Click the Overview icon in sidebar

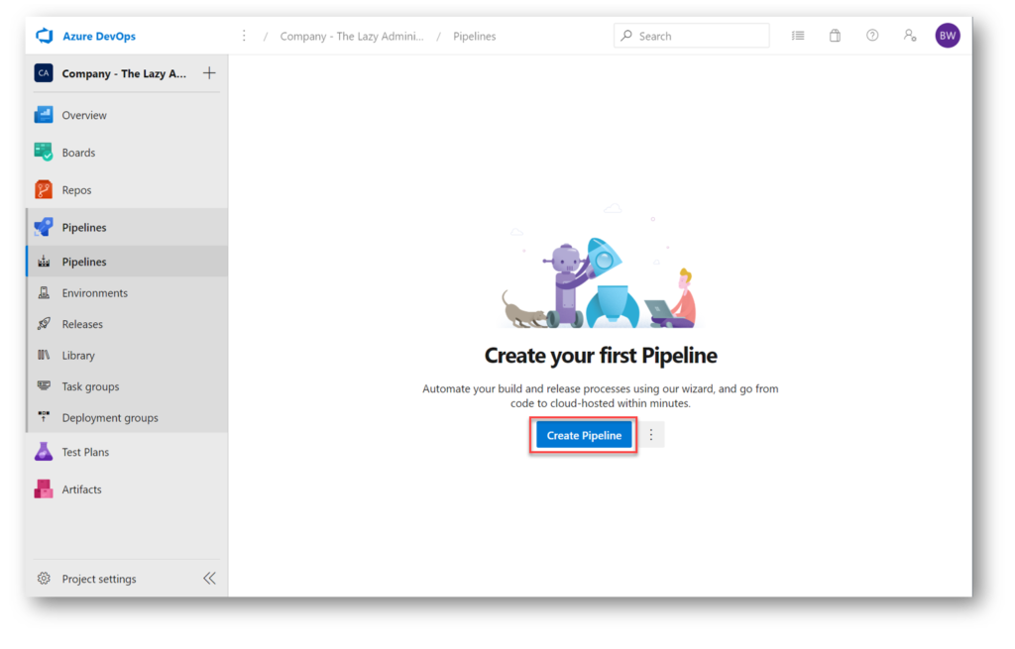coord(44,115)
